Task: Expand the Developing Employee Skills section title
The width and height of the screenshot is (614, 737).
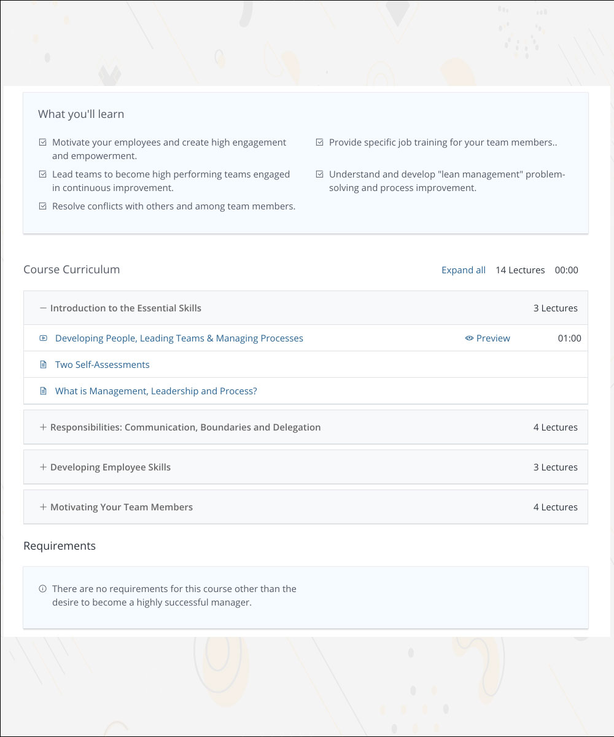Action: click(111, 467)
